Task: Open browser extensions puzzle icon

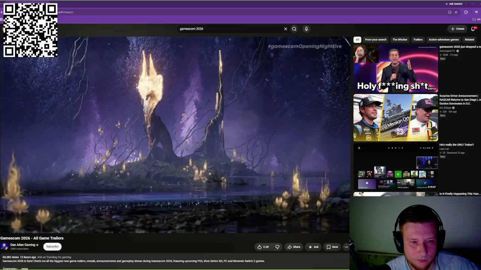Action: point(466,12)
